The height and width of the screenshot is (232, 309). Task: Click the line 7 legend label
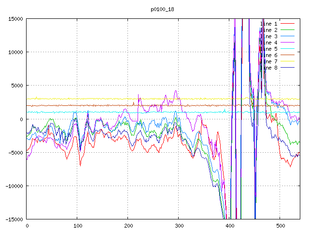pyautogui.click(x=269, y=61)
